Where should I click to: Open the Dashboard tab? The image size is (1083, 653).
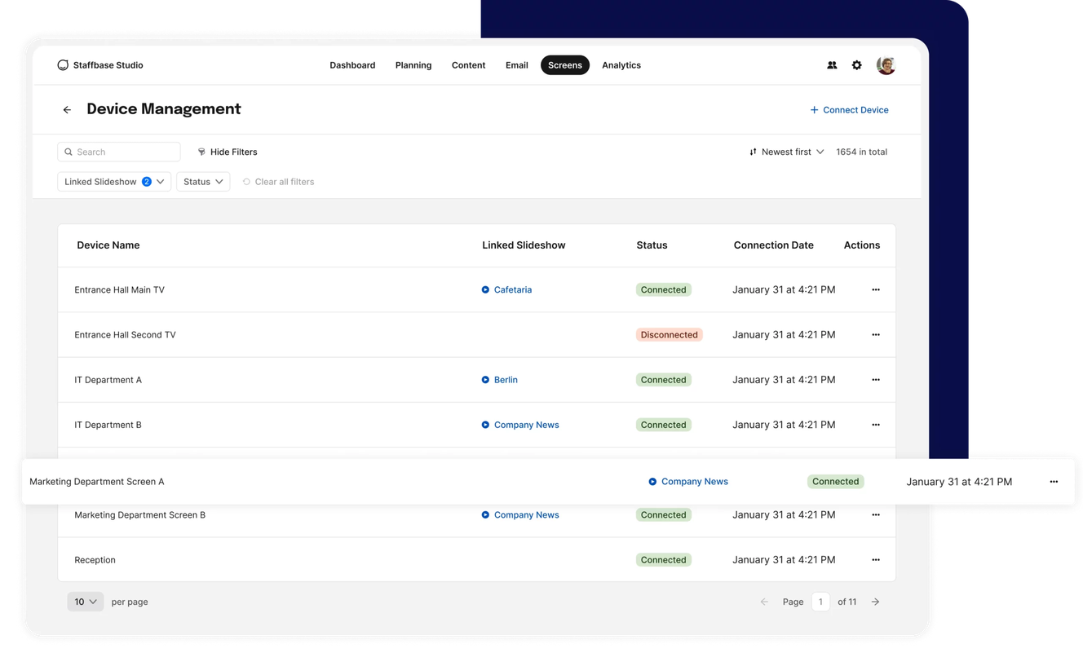[351, 64]
